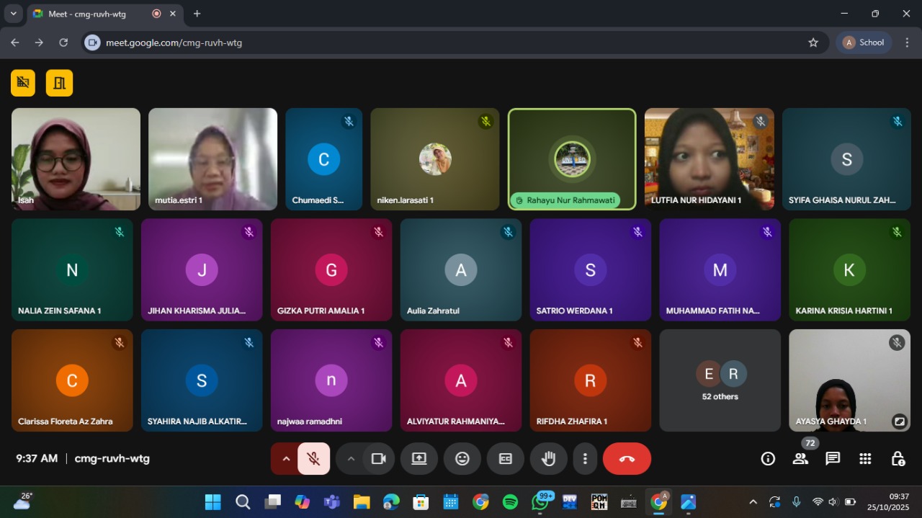Open the emoji reactions button
Viewport: 922px width, 518px height.
[x=462, y=459]
